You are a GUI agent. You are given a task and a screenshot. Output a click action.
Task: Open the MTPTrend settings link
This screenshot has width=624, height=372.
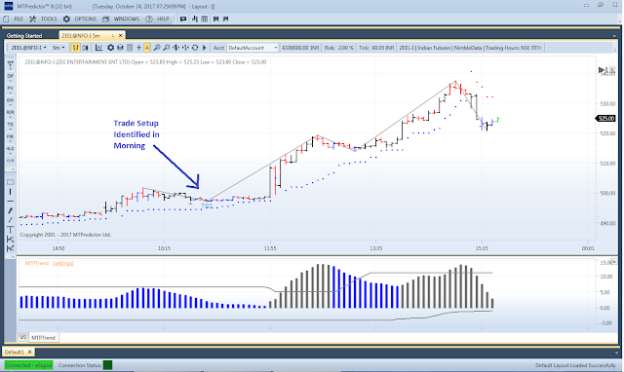coord(62,263)
